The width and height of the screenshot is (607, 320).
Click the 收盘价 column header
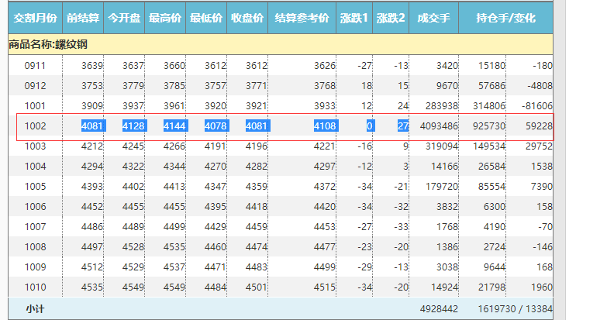247,18
